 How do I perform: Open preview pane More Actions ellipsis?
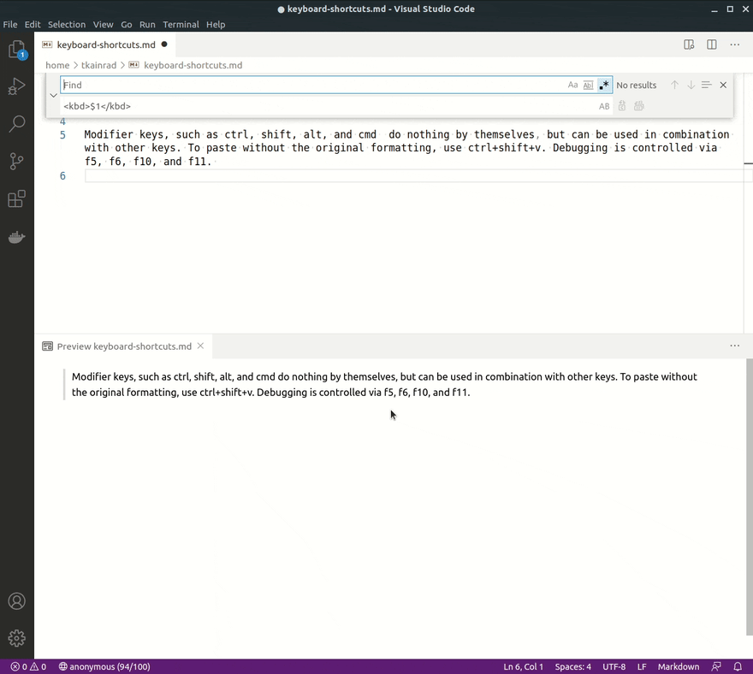(x=735, y=346)
